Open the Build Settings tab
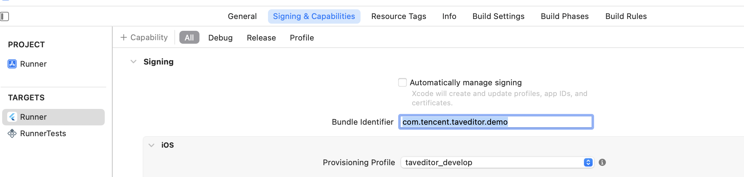The height and width of the screenshot is (177, 744). (x=498, y=16)
